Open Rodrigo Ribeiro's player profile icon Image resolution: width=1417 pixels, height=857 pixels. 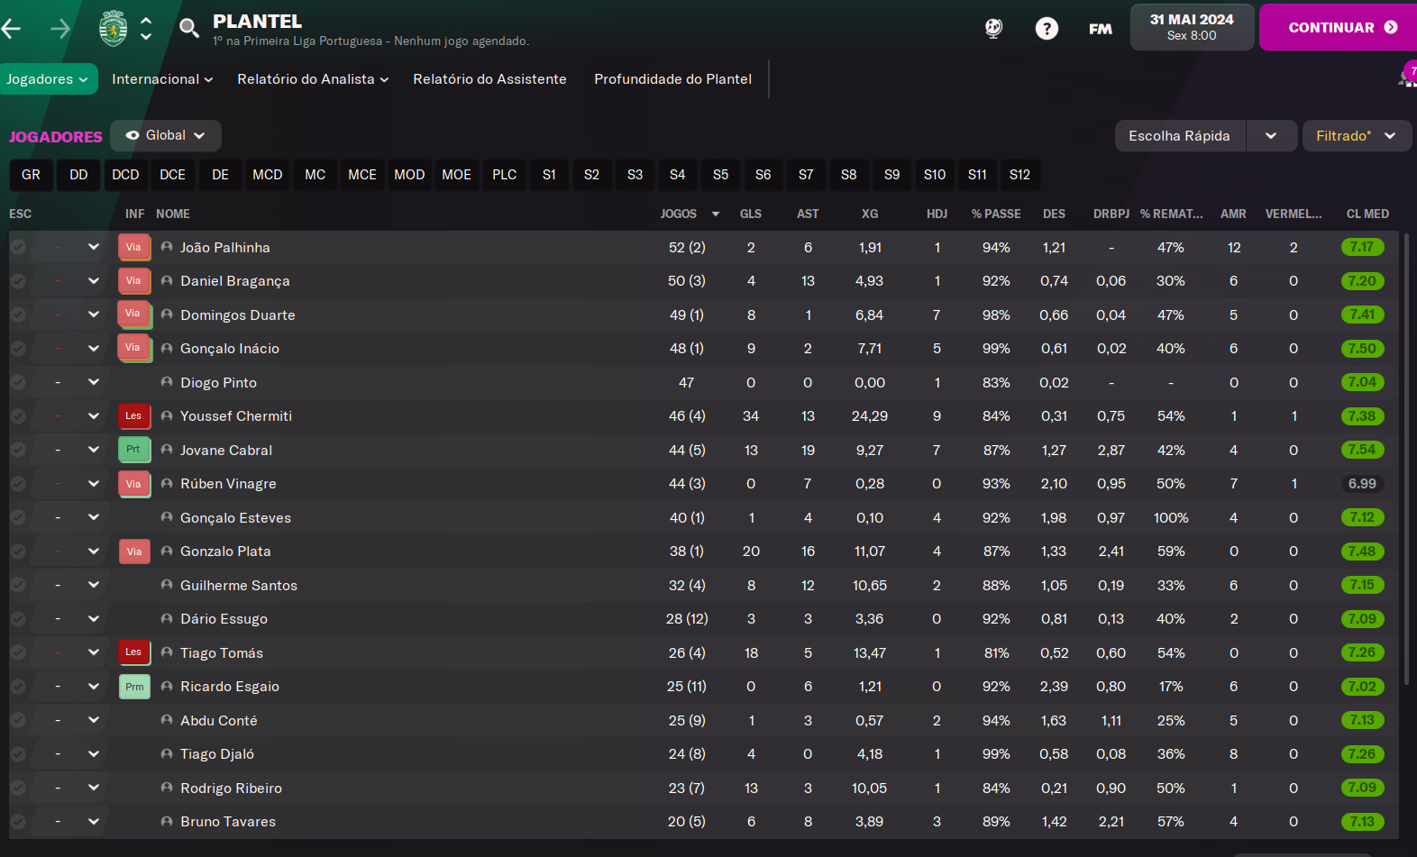(167, 788)
